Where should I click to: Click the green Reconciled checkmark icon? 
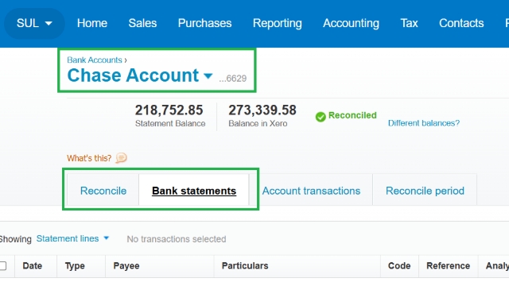[x=321, y=117]
